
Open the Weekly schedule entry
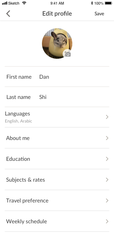pyautogui.click(x=57, y=221)
